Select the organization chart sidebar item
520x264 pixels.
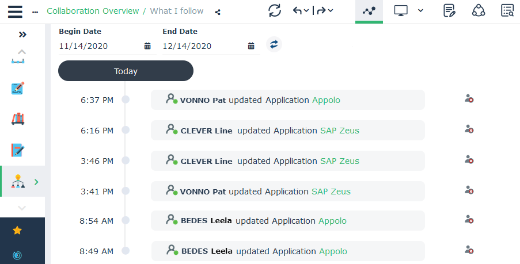17,182
